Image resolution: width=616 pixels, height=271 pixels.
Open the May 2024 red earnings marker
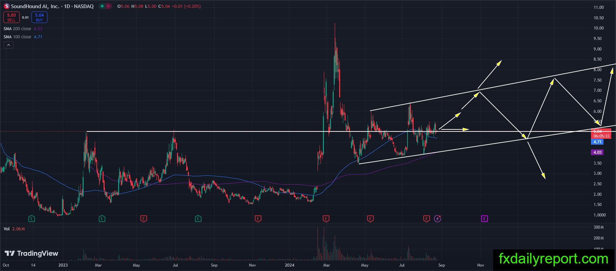(x=370, y=219)
